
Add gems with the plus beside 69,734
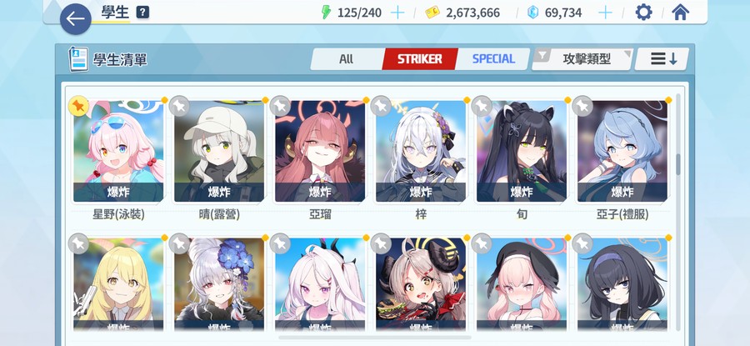tap(605, 13)
